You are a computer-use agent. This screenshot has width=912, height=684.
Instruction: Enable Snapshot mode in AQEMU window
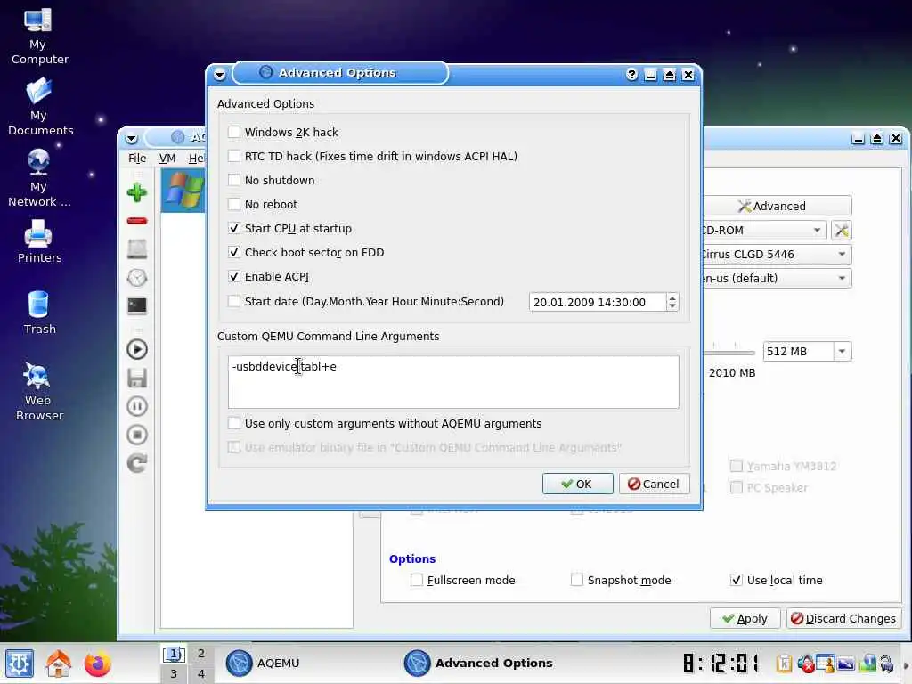(577, 580)
